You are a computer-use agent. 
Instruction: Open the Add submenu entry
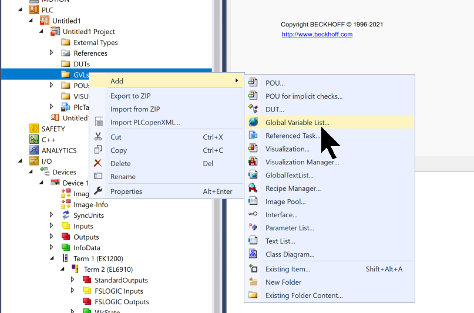coord(167,81)
